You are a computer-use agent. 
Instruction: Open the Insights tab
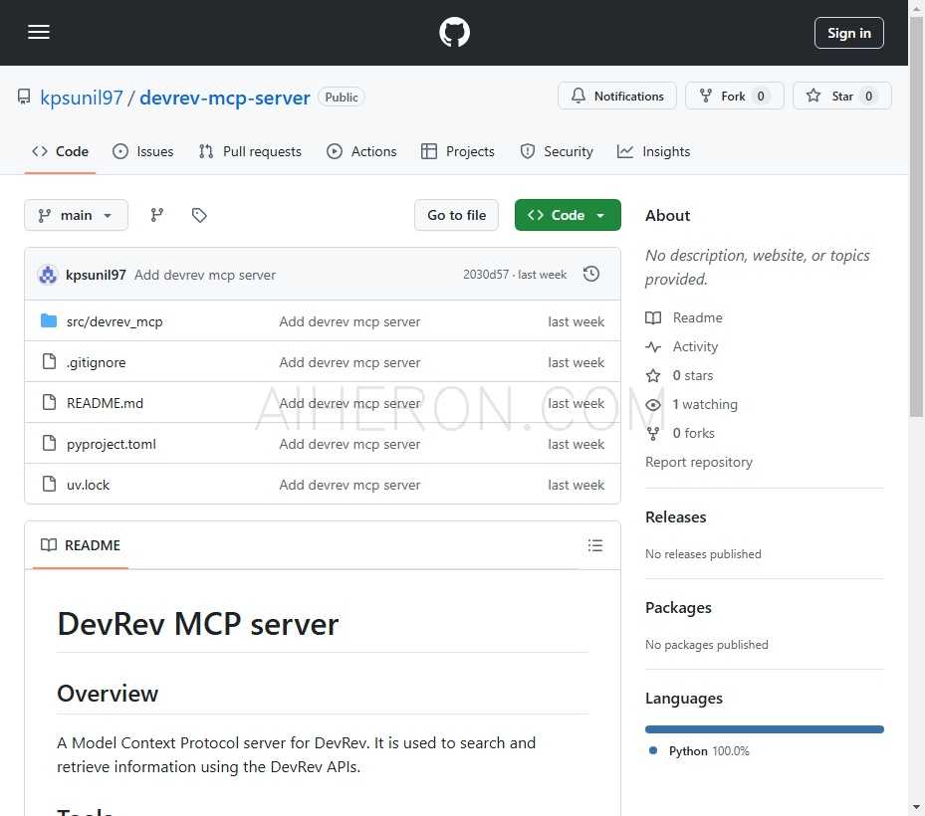pos(653,151)
